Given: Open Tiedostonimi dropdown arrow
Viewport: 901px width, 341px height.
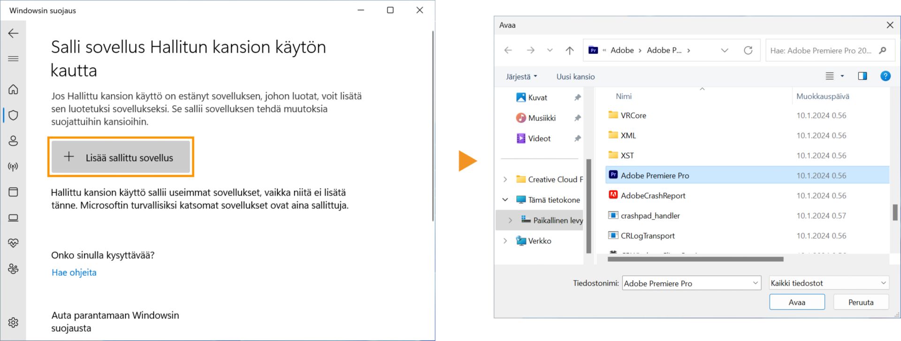Looking at the screenshot, I should click(756, 283).
